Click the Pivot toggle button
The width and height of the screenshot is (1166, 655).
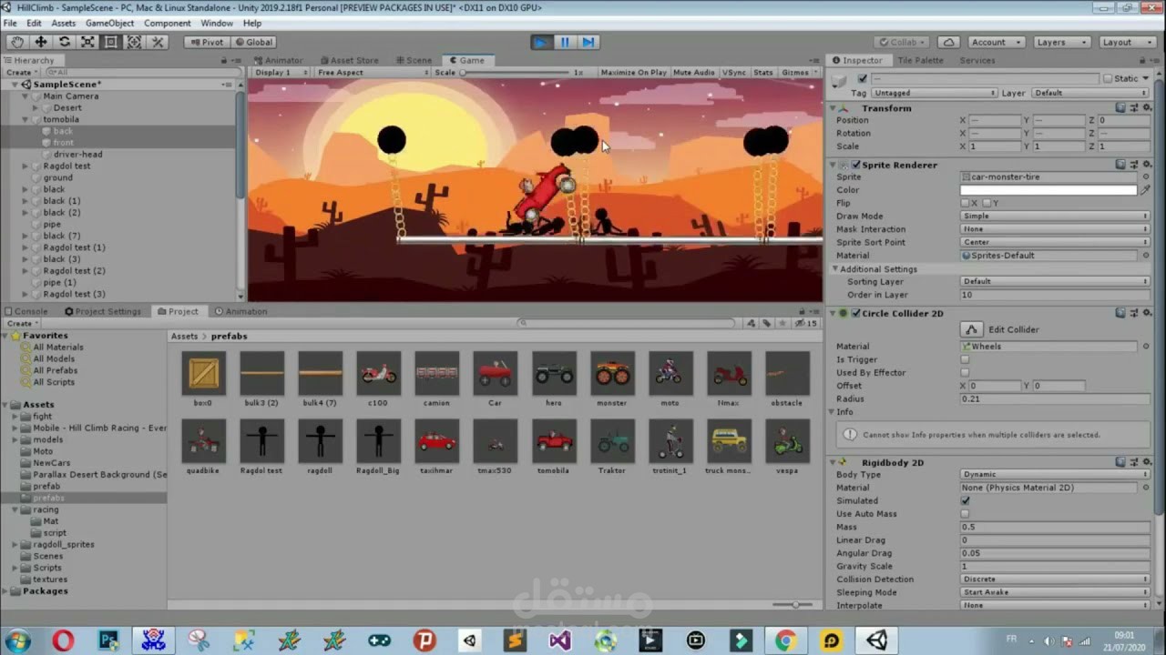tap(206, 42)
